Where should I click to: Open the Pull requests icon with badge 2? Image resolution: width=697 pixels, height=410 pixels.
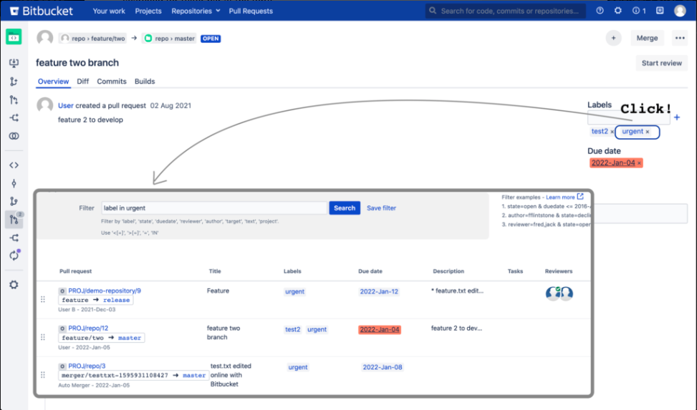point(14,220)
